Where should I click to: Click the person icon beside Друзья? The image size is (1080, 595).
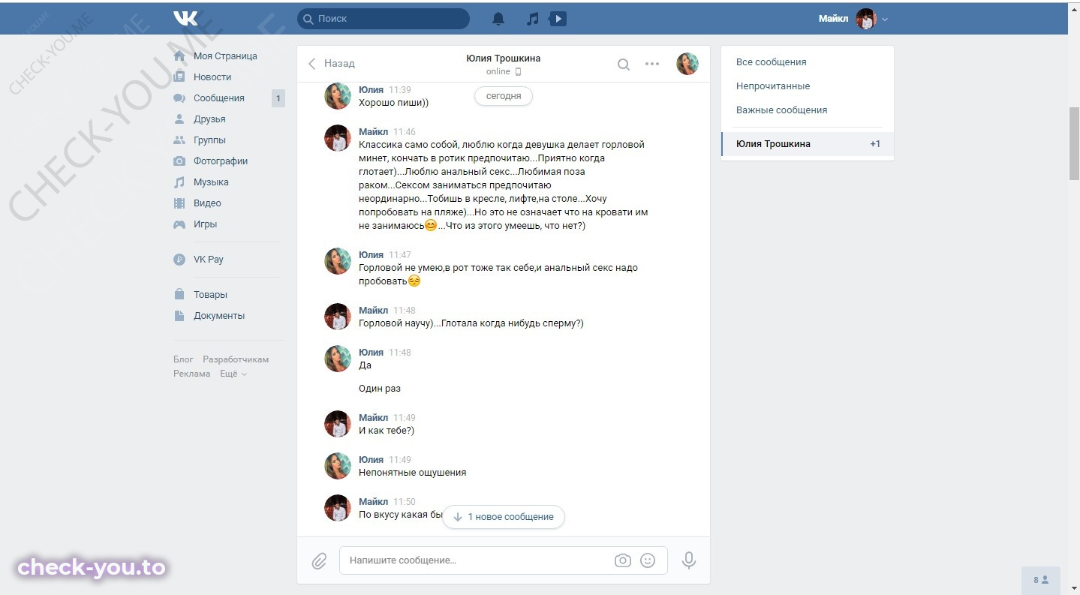point(179,119)
